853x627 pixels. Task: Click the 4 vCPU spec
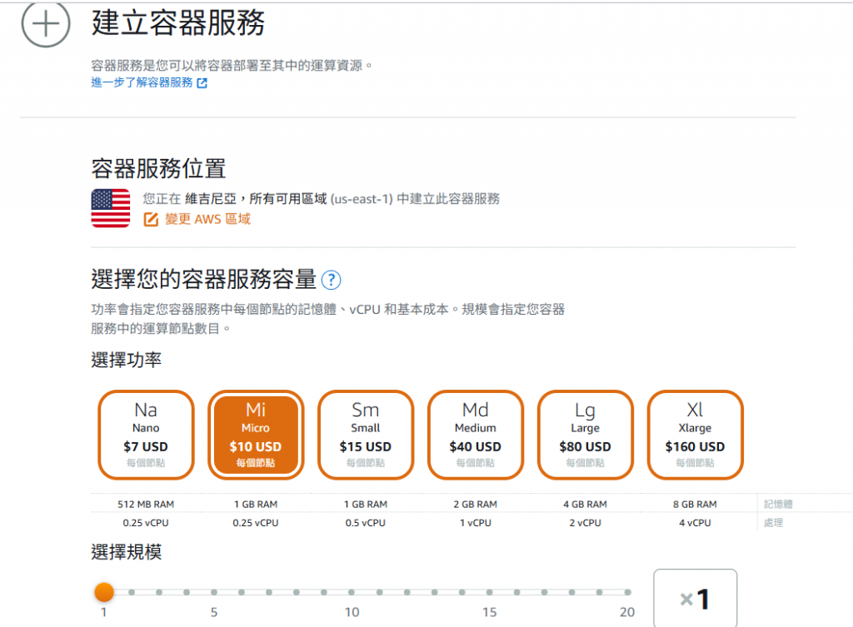(x=696, y=523)
